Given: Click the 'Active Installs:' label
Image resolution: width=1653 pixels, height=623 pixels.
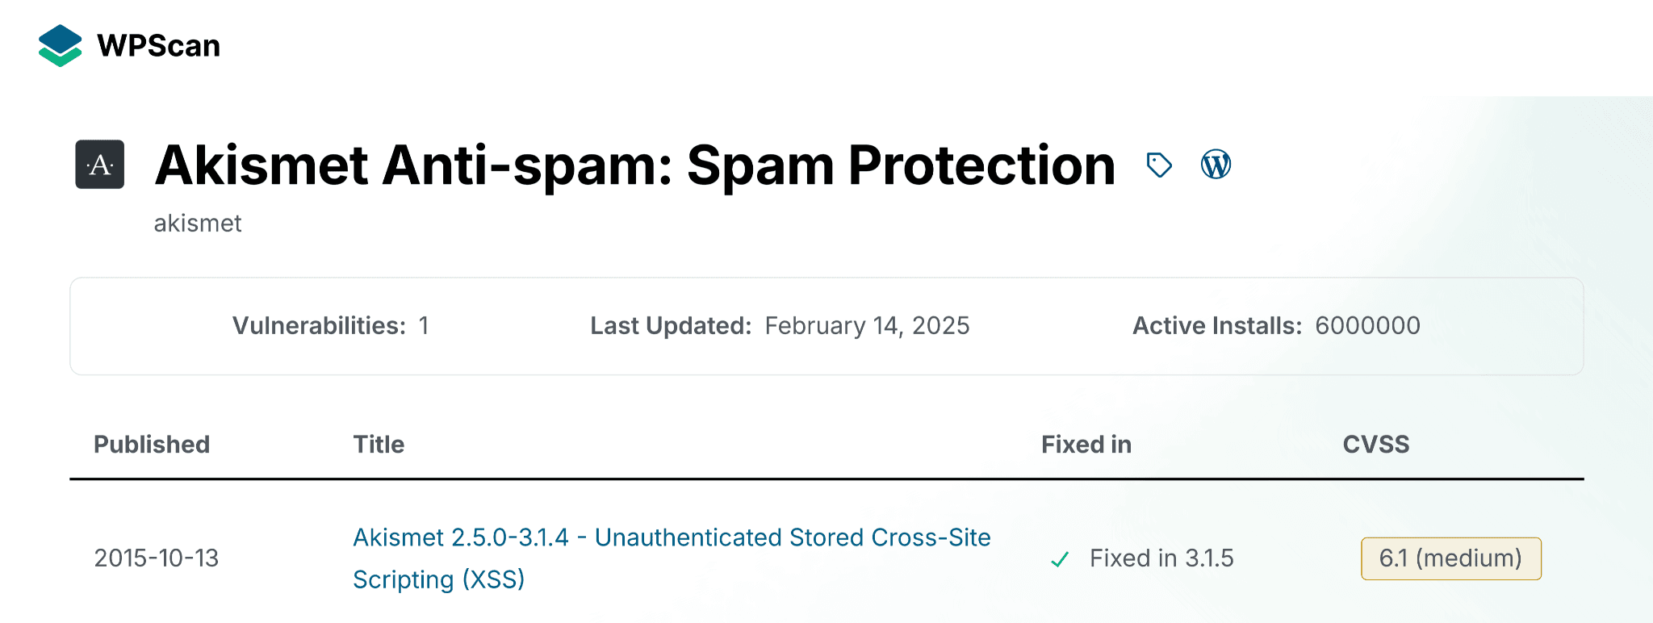Looking at the screenshot, I should click(1217, 326).
